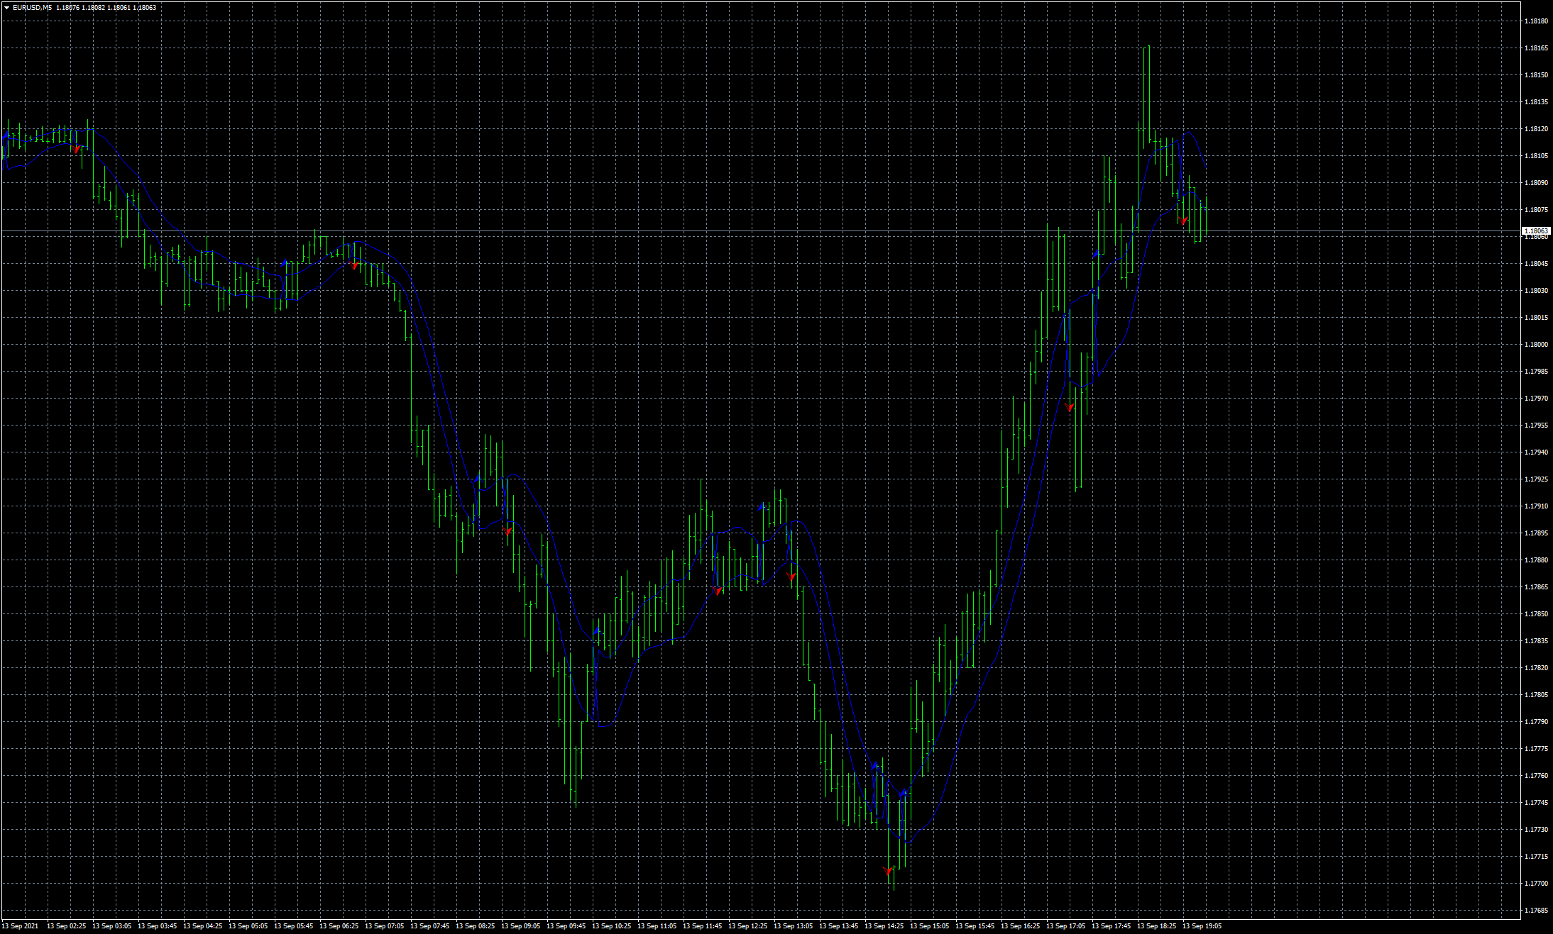The height and width of the screenshot is (934, 1553).
Task: Click the red sell arrow at the 1.17700 low
Action: (x=888, y=871)
